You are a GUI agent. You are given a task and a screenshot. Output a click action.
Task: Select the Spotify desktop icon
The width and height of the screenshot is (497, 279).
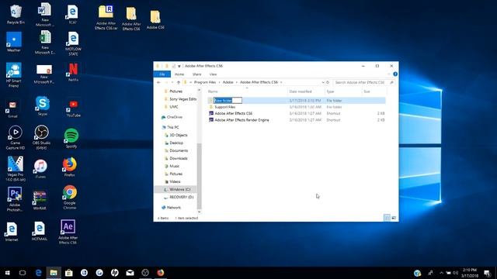coord(71,139)
